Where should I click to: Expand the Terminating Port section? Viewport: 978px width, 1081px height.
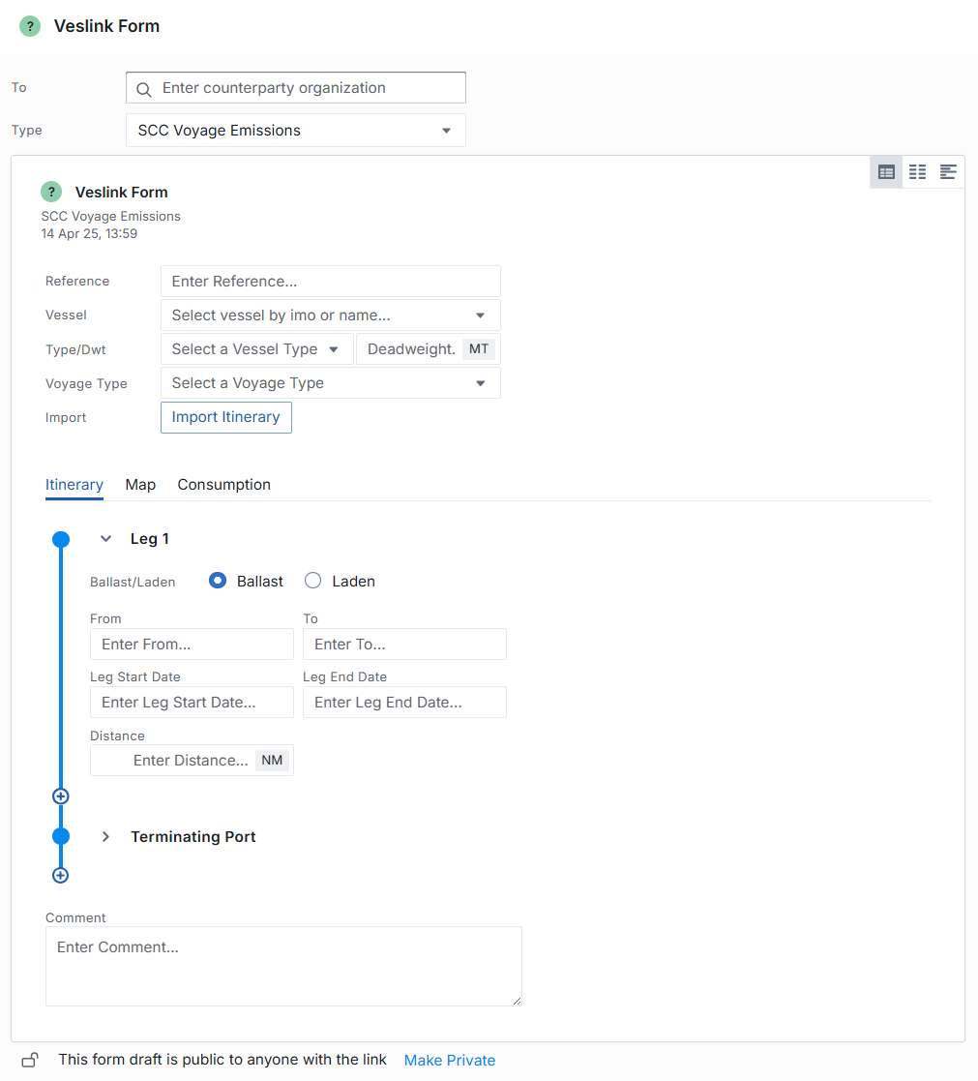coord(106,837)
